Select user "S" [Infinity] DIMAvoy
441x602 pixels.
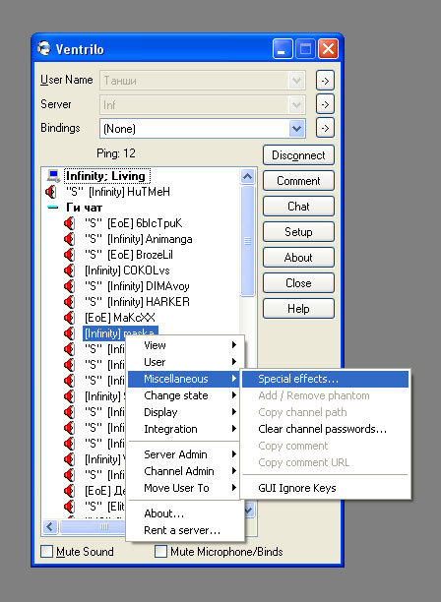coord(137,286)
